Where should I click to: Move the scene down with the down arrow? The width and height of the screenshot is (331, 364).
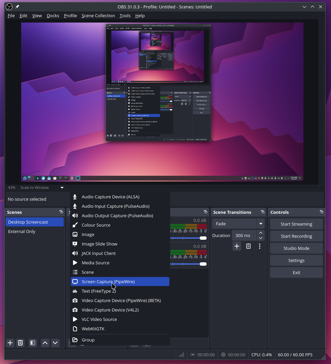(x=55, y=343)
